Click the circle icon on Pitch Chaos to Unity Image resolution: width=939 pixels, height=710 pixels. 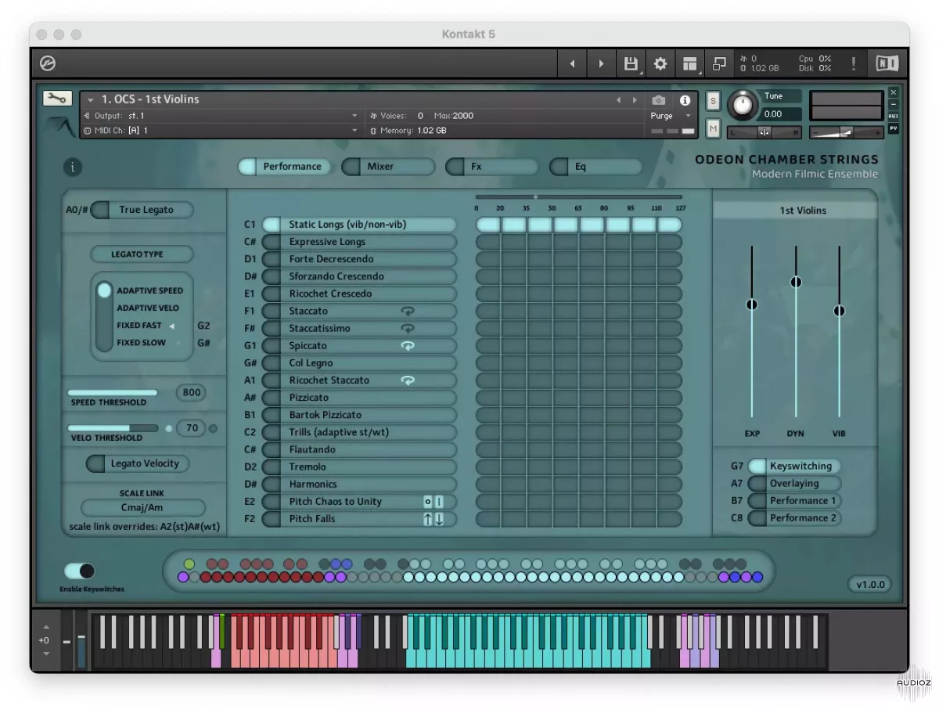coord(428,502)
